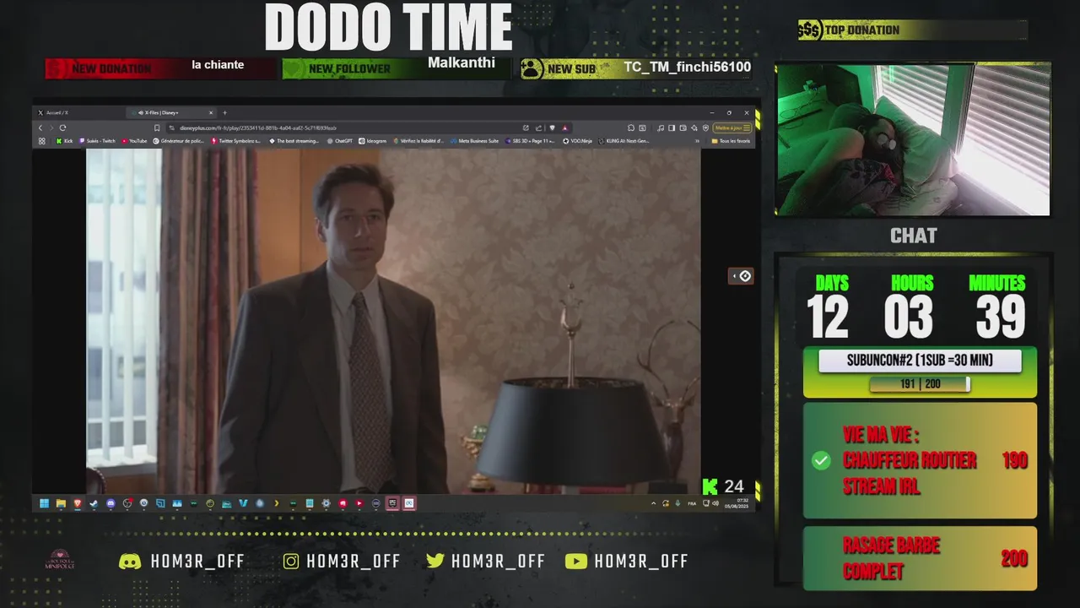1080x608 pixels.
Task: Click the NEW DONATION name la chiante
Action: [x=218, y=65]
